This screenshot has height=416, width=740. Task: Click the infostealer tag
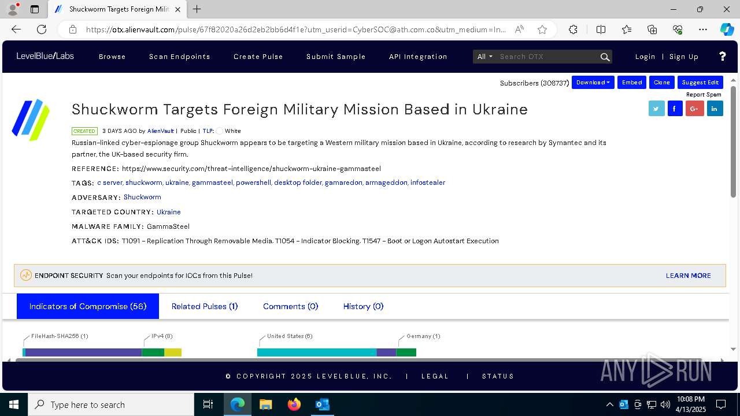[428, 183]
